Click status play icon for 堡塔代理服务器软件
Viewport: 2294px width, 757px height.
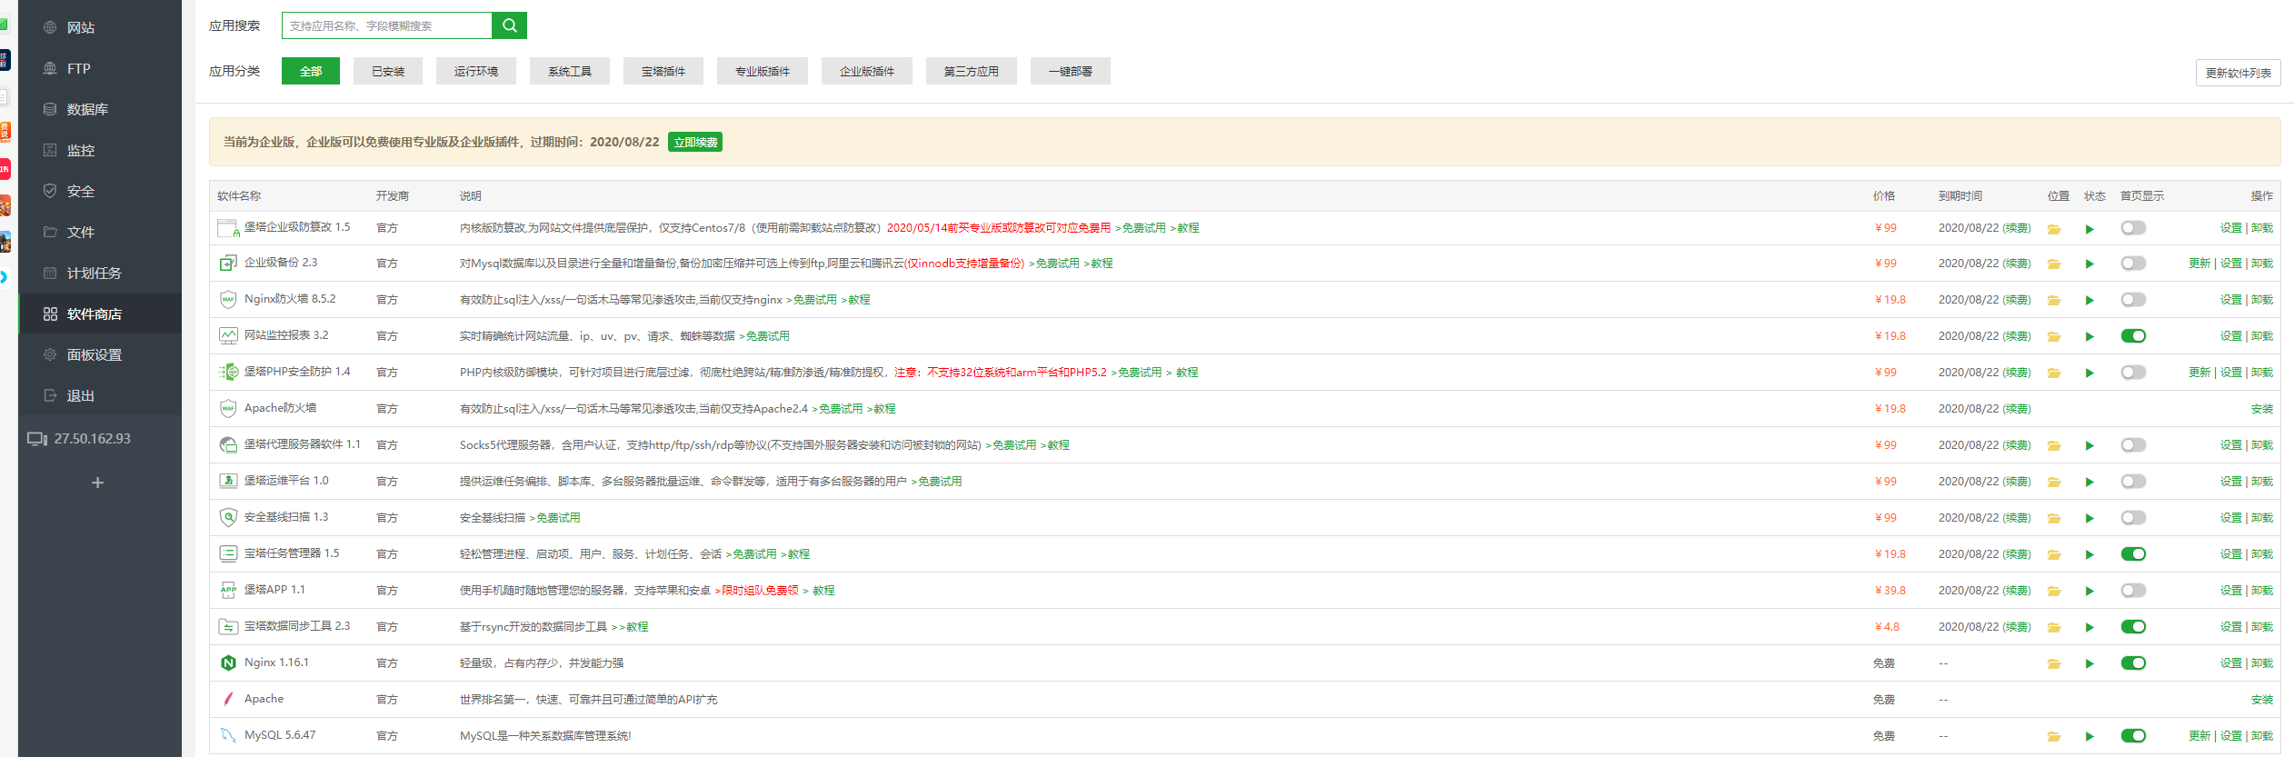coord(2090,446)
